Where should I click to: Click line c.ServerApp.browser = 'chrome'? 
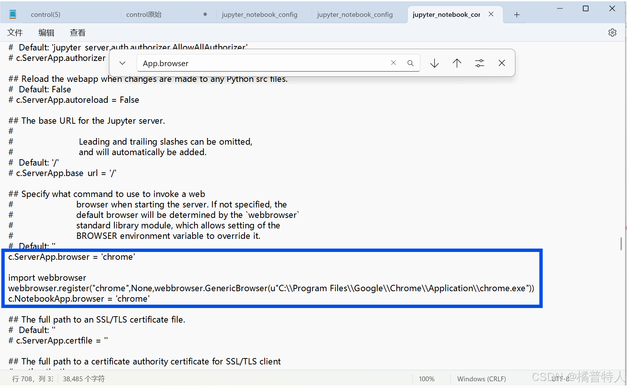72,257
